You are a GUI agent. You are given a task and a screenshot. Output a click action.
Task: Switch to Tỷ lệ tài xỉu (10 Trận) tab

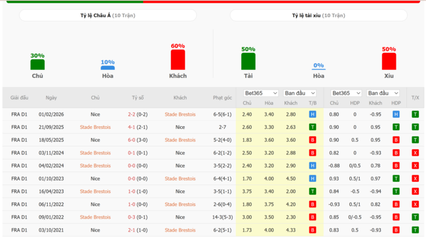point(319,16)
